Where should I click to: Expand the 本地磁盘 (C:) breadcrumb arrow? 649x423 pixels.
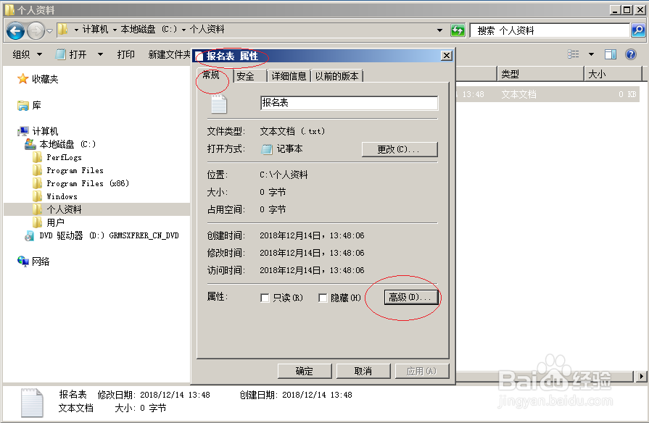(x=183, y=30)
